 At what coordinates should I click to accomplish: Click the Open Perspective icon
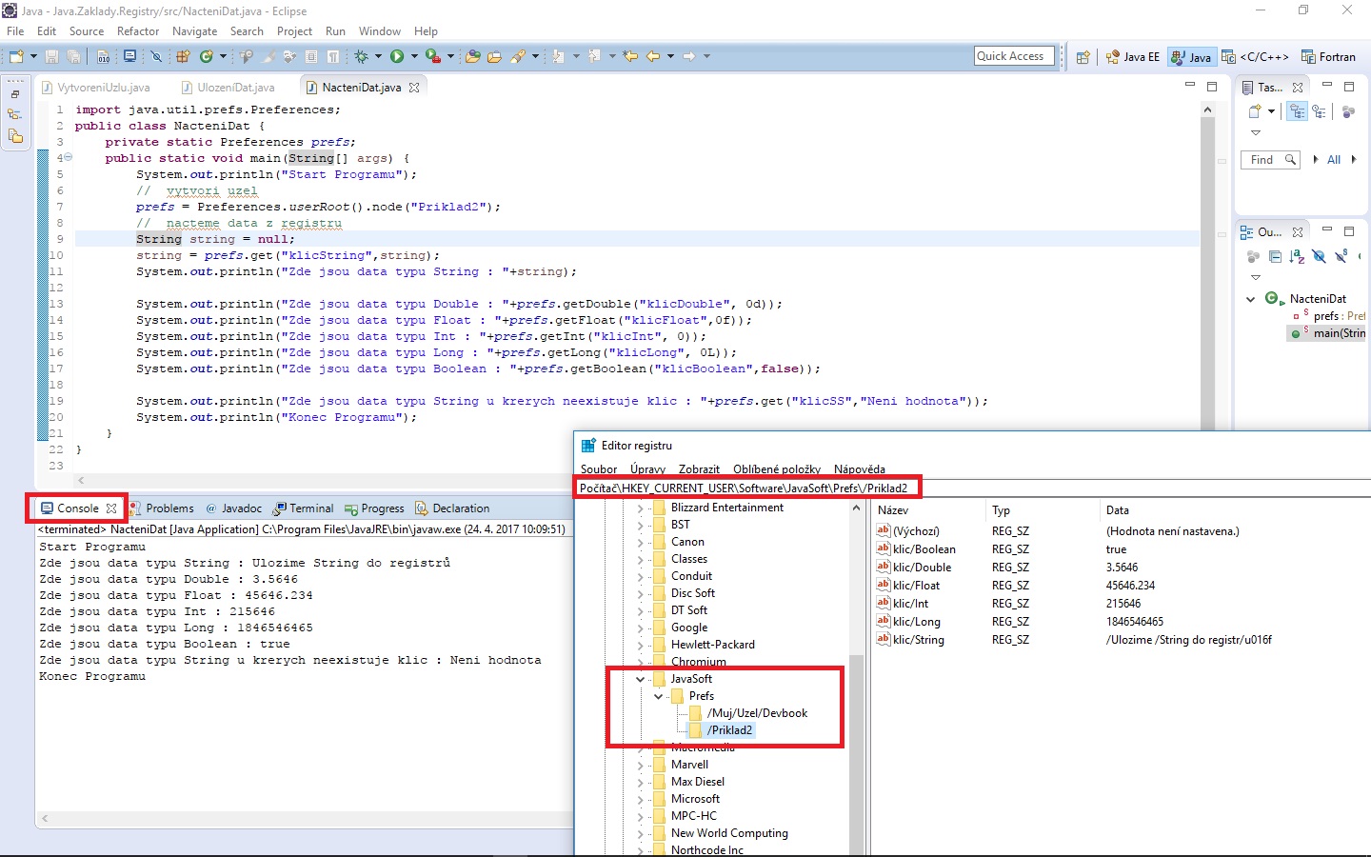[x=1083, y=57]
